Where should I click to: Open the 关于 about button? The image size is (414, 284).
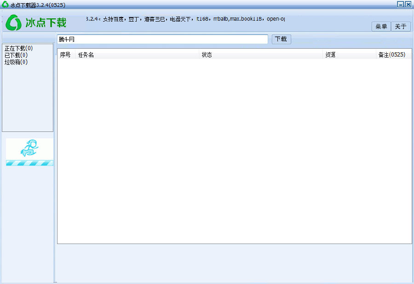(401, 26)
